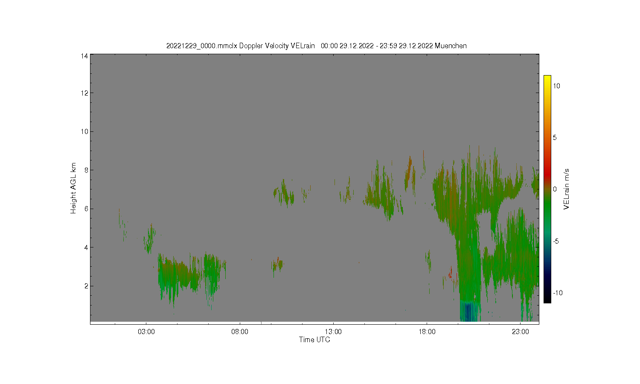Screen dimensions: 640x384
Task: Click the 03:00 time tick label
Action: coord(146,332)
